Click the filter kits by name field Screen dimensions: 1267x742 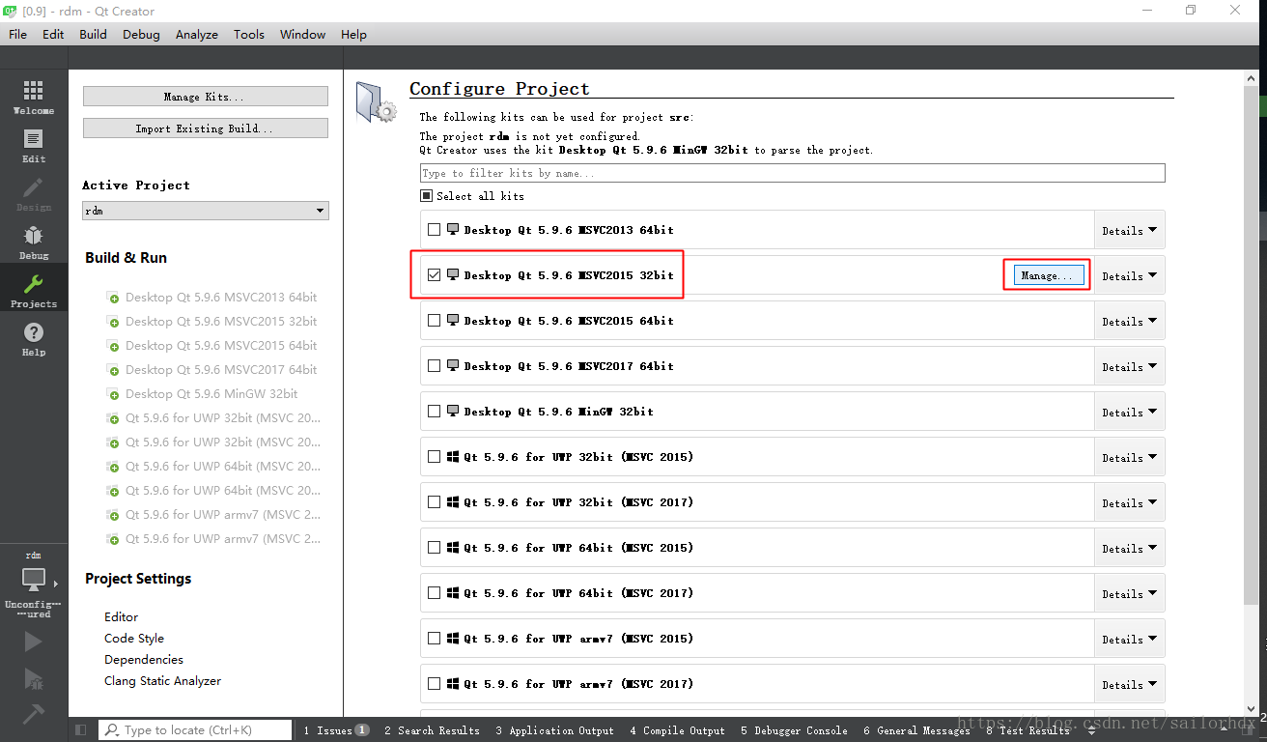[792, 173]
